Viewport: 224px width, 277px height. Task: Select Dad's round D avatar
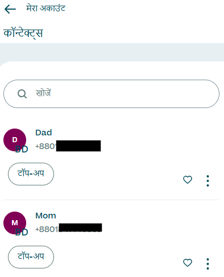15,140
